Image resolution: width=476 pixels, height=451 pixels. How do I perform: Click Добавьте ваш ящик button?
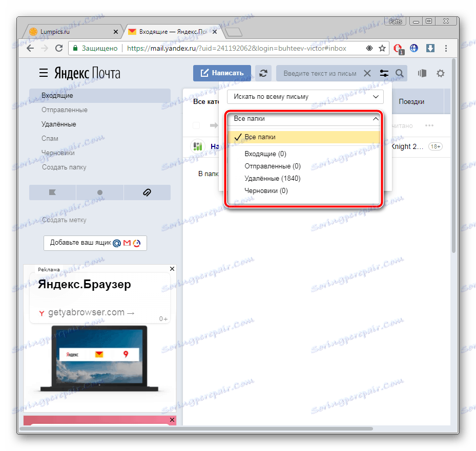click(95, 243)
